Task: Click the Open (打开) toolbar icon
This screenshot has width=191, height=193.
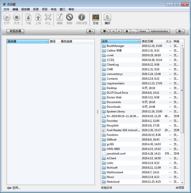Action: (7, 17)
